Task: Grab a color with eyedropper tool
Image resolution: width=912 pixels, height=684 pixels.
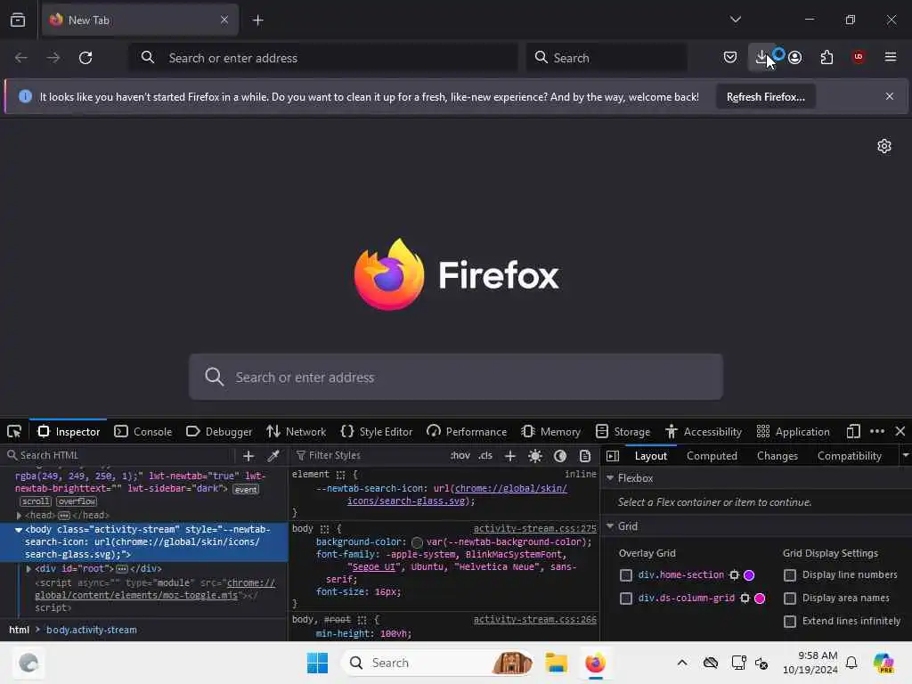Action: pyautogui.click(x=273, y=456)
